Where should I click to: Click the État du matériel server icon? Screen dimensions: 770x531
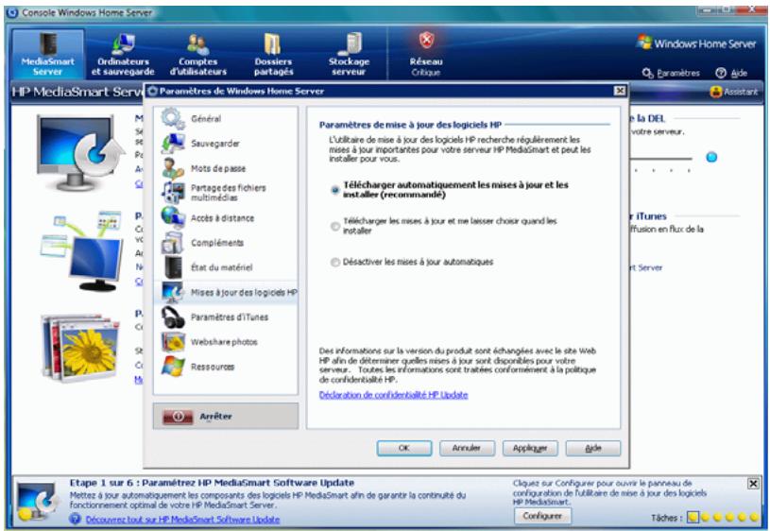pyautogui.click(x=173, y=267)
